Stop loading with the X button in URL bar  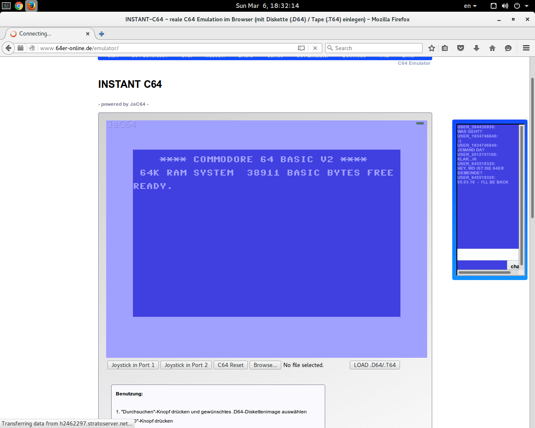coord(315,48)
